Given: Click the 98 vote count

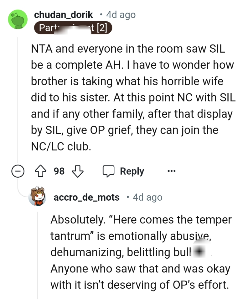Looking at the screenshot, I should [x=59, y=171].
